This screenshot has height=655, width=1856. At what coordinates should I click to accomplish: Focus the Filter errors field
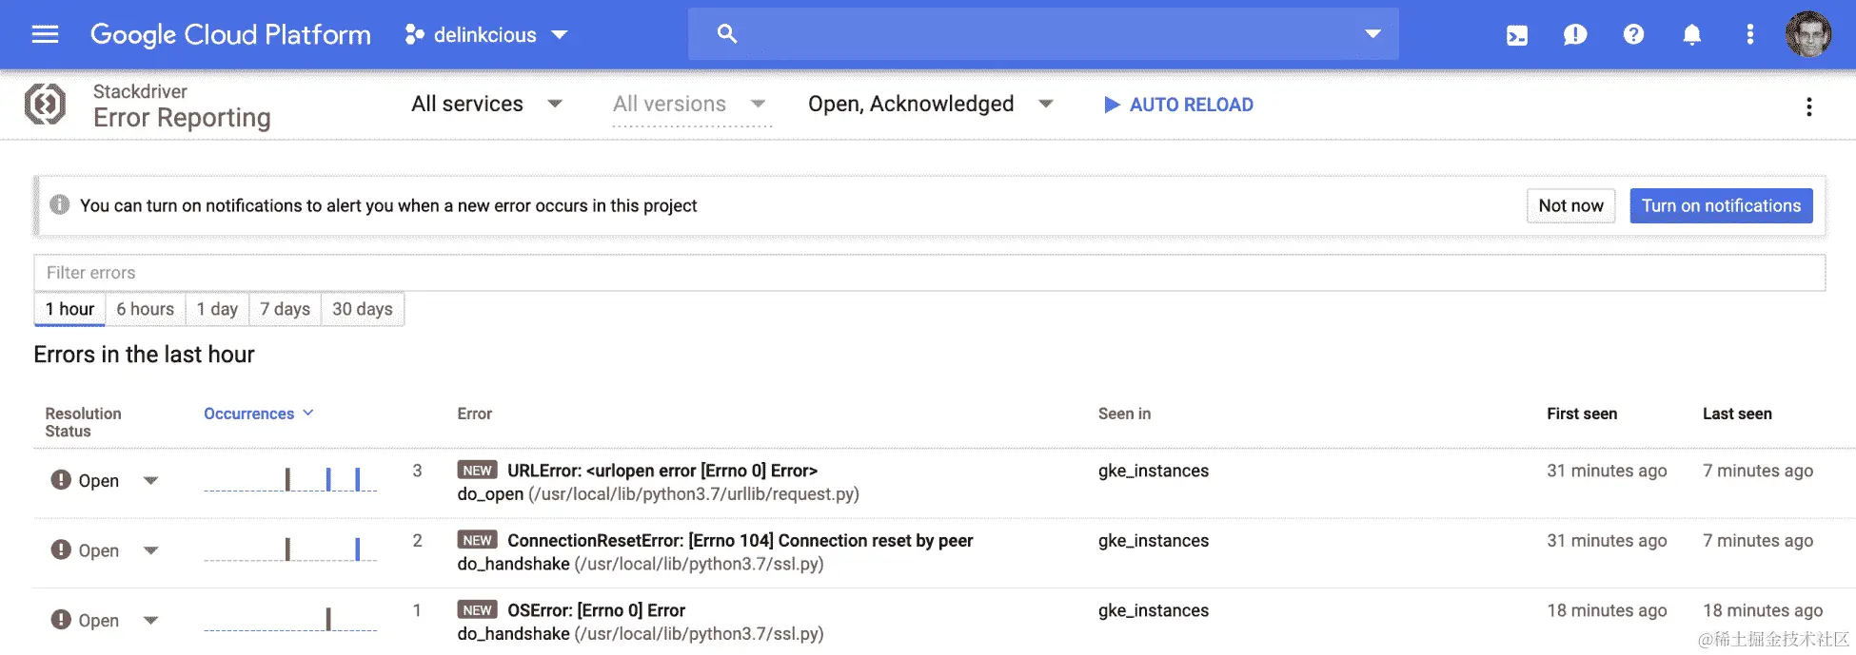(x=929, y=273)
